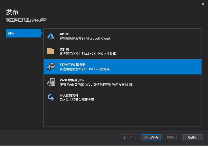Choose the 文件夹 publish target title
The image size is (208, 146).
pyautogui.click(x=64, y=49)
